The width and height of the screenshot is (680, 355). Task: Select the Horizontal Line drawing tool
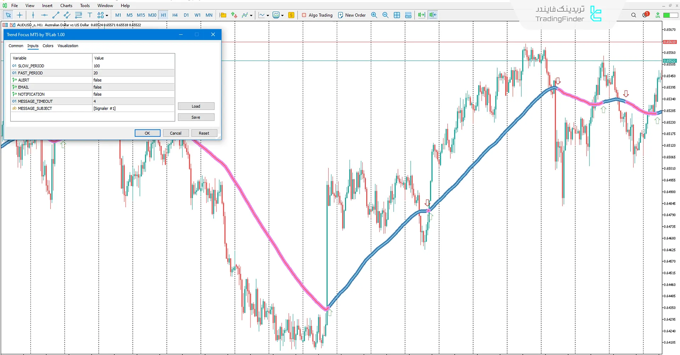pyautogui.click(x=44, y=15)
